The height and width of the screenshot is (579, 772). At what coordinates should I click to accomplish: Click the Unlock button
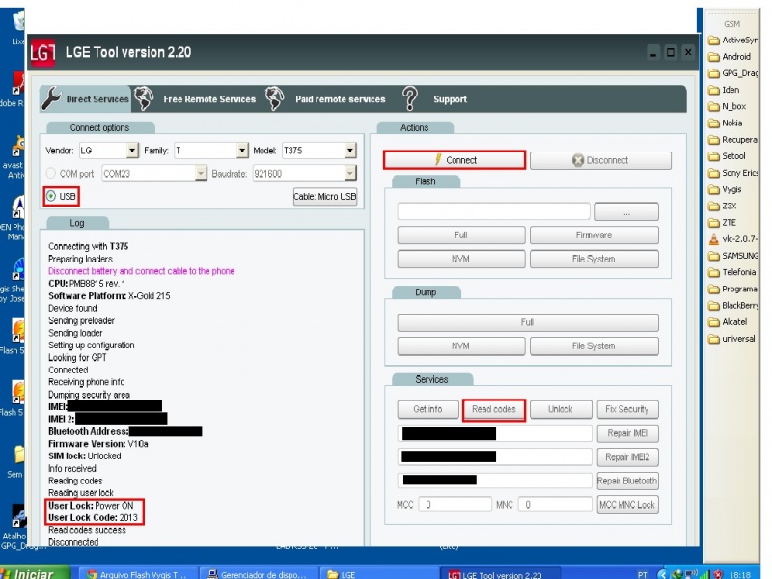[561, 409]
